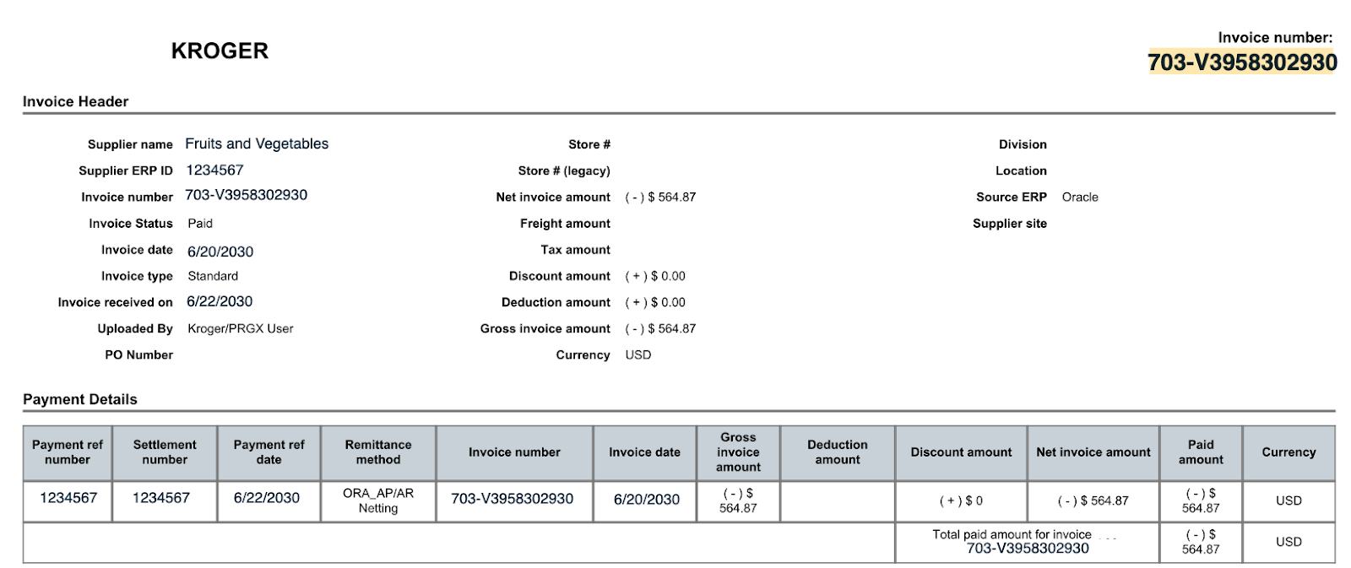Screen dimensions: 1351x568
Task: Click Source ERP value Oracle
Action: [x=1080, y=197]
